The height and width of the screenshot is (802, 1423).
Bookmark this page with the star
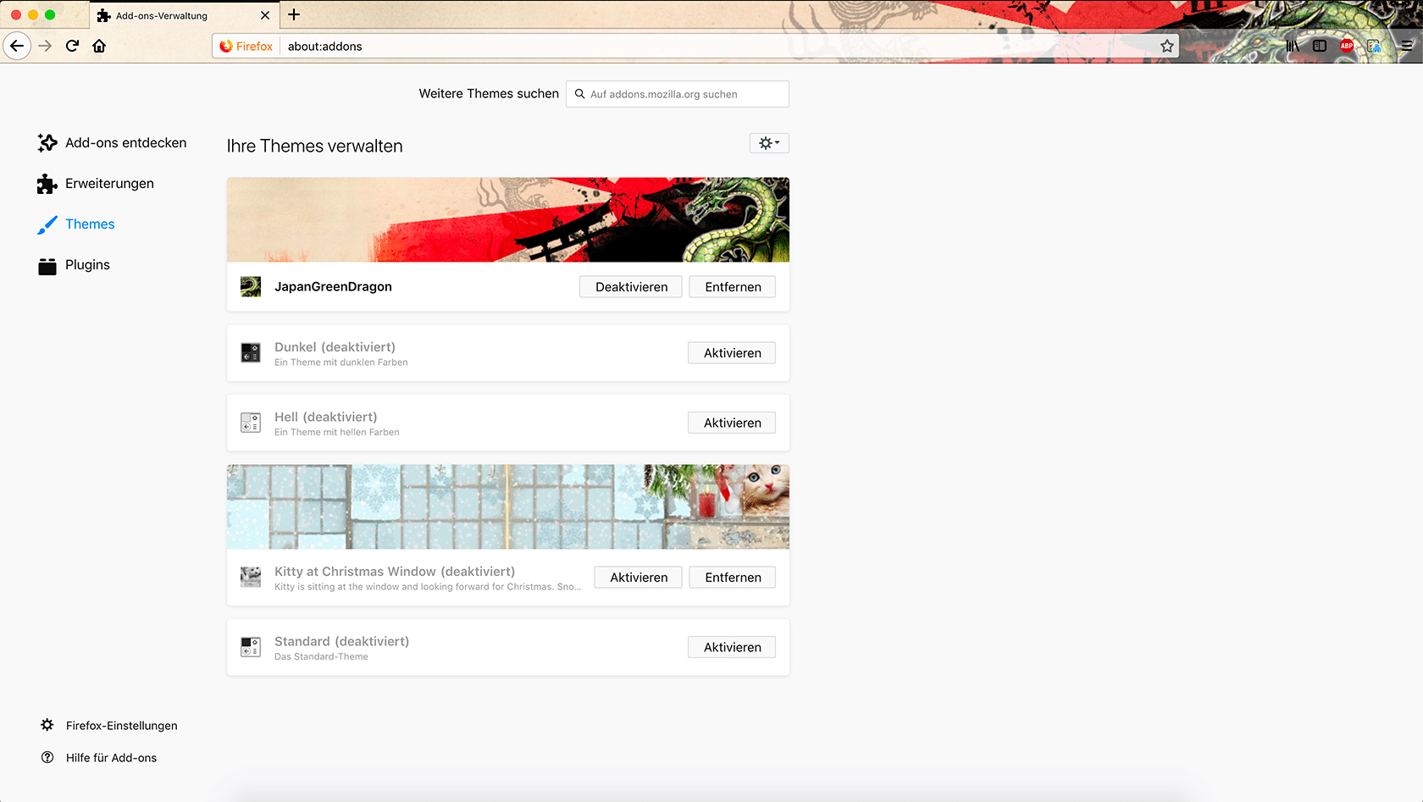point(1167,46)
